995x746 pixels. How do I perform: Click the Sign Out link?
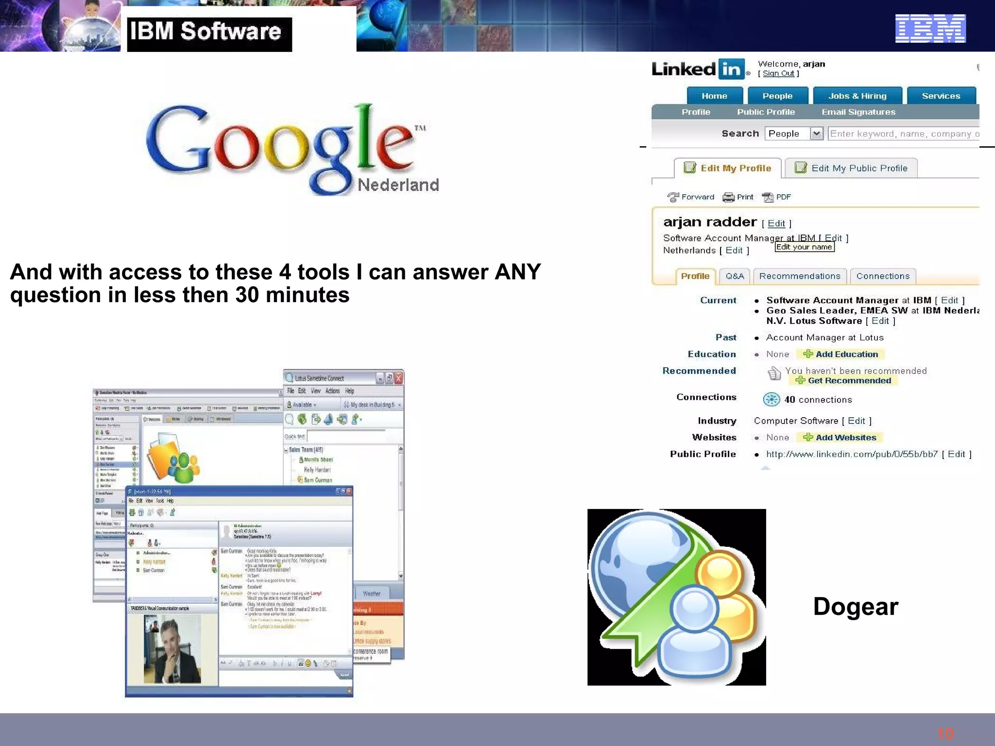778,73
